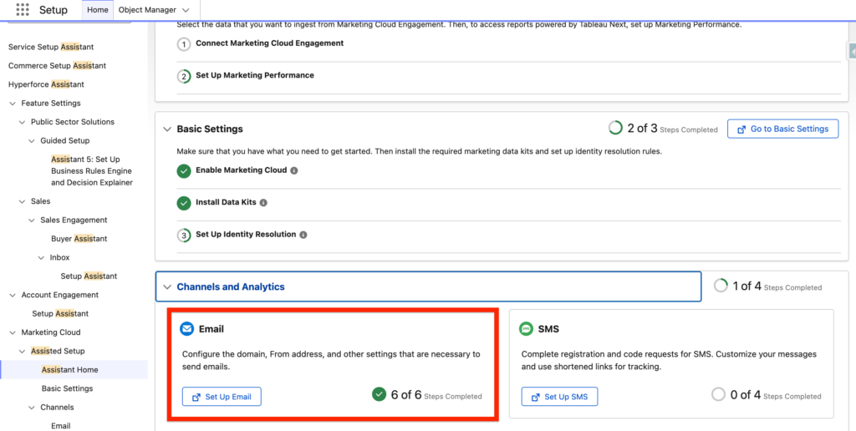Click the Set Up Email button
This screenshot has height=431, width=856.
pos(222,397)
